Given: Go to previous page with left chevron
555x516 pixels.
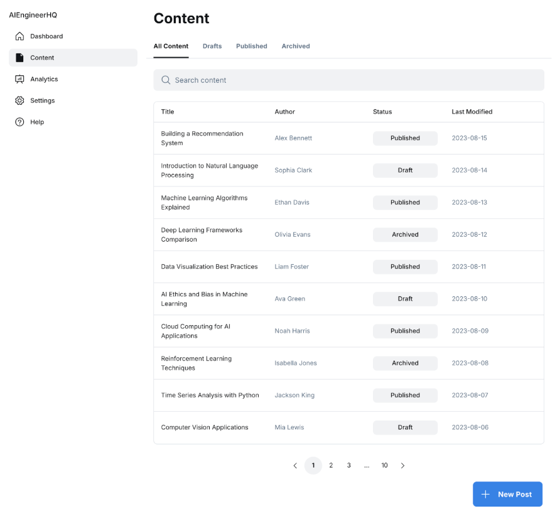Looking at the screenshot, I should [x=295, y=466].
